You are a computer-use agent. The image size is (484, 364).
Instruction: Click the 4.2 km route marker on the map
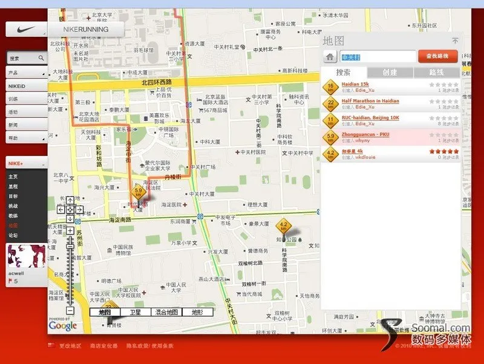tap(283, 226)
